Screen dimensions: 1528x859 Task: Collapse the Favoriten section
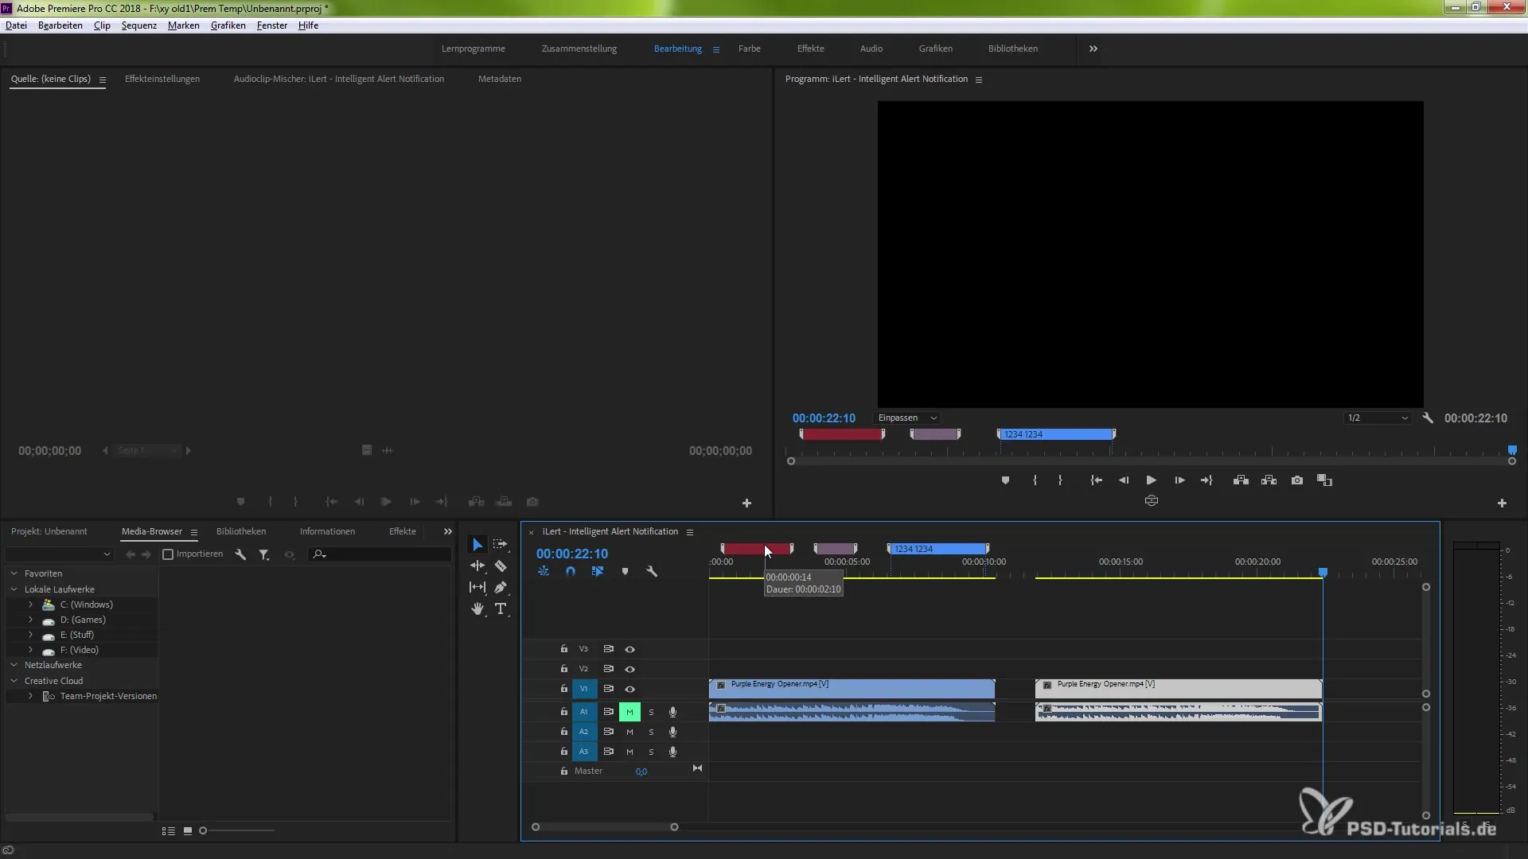14,574
